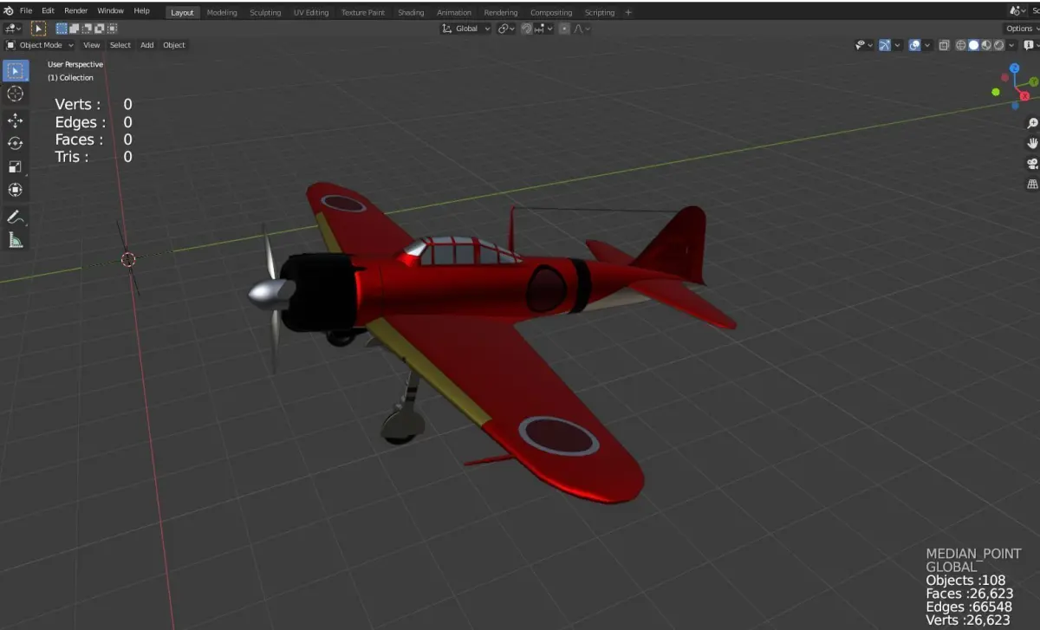Open the Render menu
Viewport: 1040px width, 630px height.
76,11
